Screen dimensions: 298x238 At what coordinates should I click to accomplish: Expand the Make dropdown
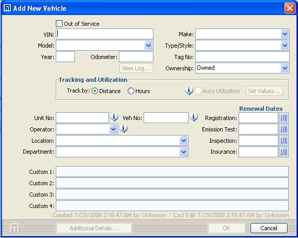click(x=285, y=34)
